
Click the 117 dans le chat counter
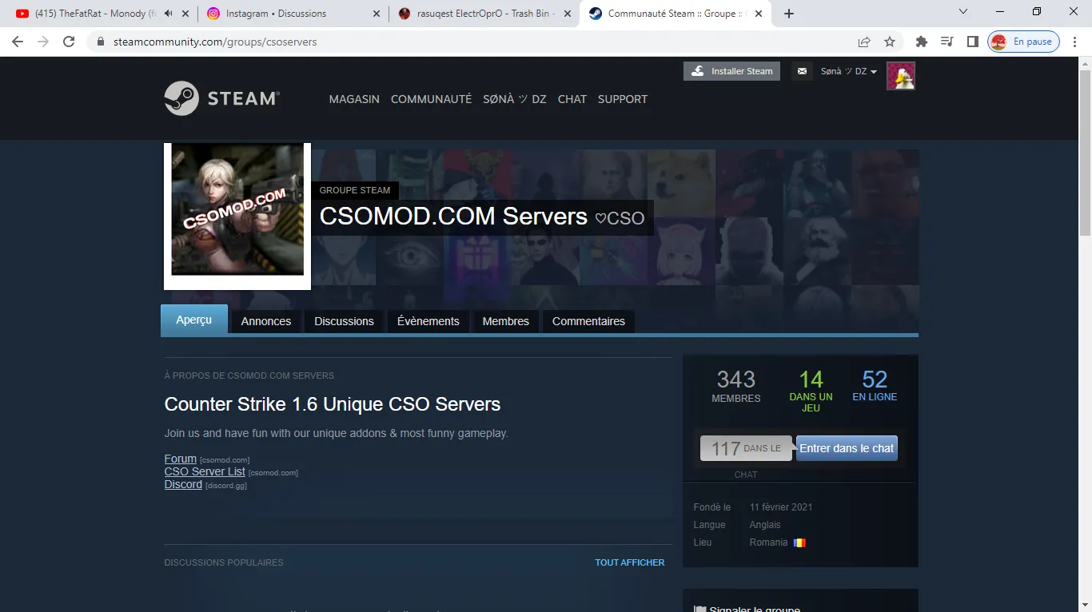pyautogui.click(x=746, y=448)
